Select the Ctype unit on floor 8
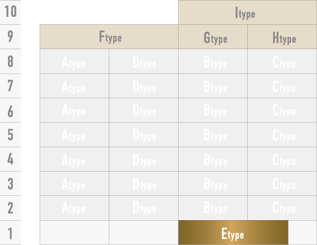 (x=282, y=62)
